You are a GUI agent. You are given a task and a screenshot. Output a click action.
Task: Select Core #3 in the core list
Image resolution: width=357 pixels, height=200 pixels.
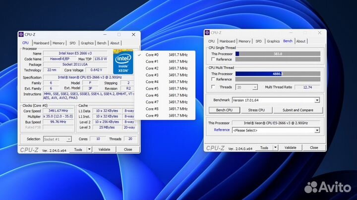(x=165, y=75)
